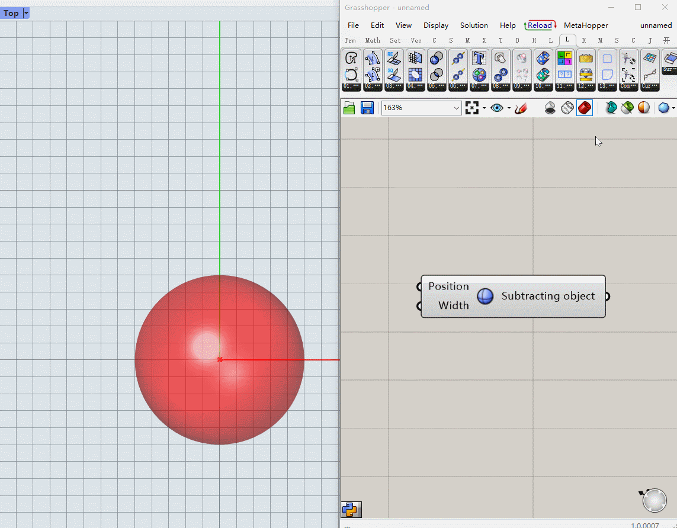Screen dimensions: 677x528
Task: Click the Top viewport label in Rhino
Action: (x=11, y=14)
